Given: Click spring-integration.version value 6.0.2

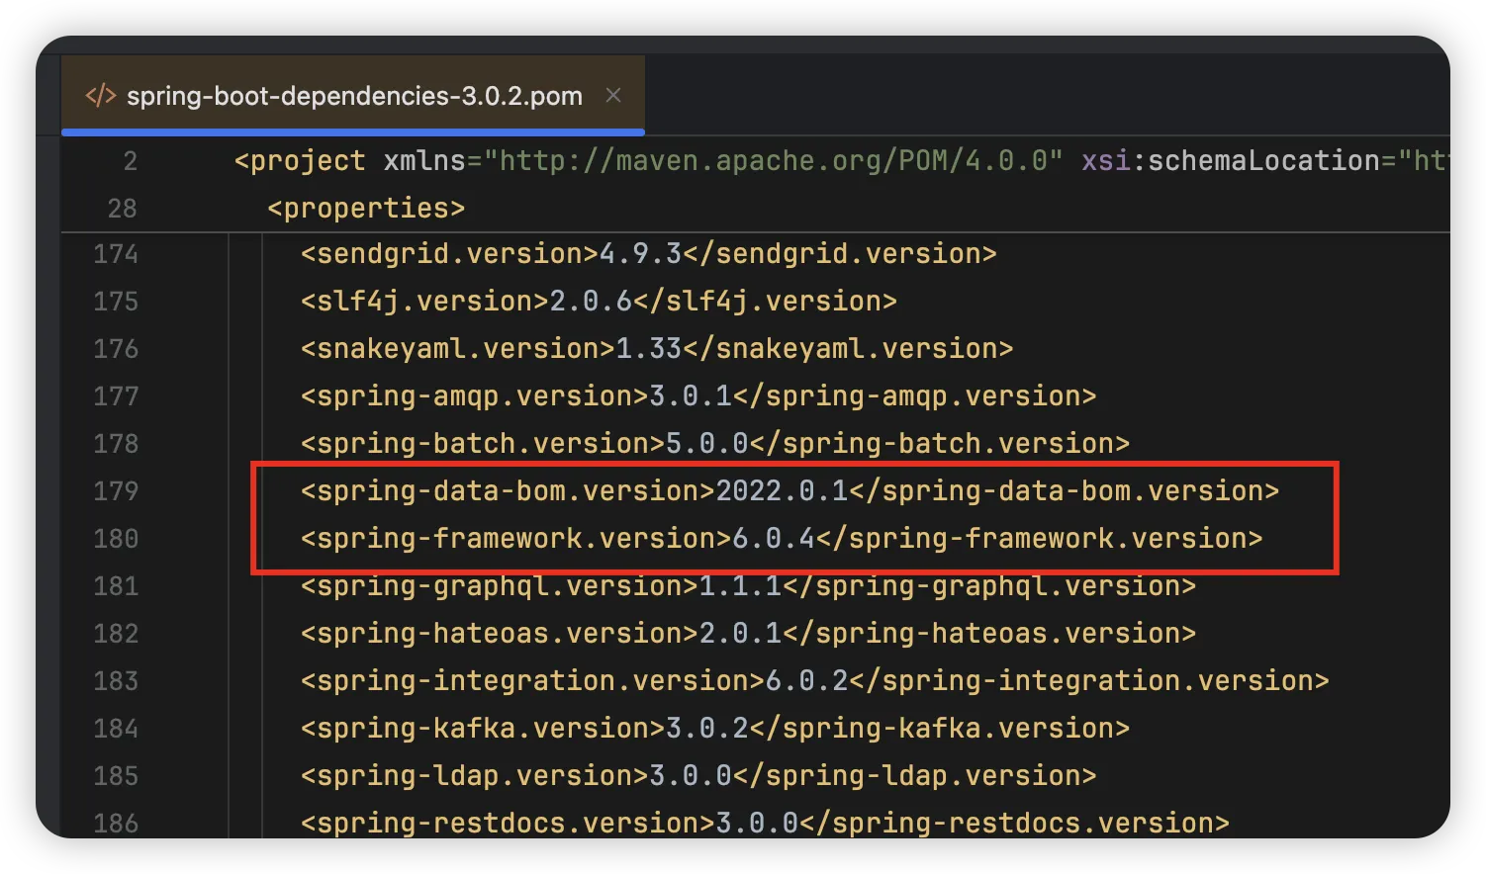Looking at the screenshot, I should [x=806, y=681].
